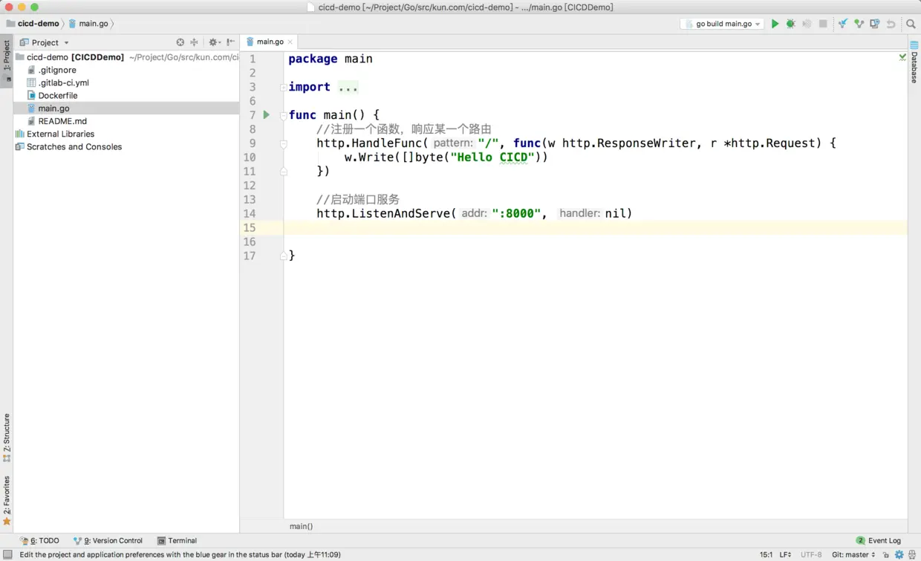Open Search Everywhere magnifier icon
Viewport: 921px width, 561px height.
click(x=911, y=24)
